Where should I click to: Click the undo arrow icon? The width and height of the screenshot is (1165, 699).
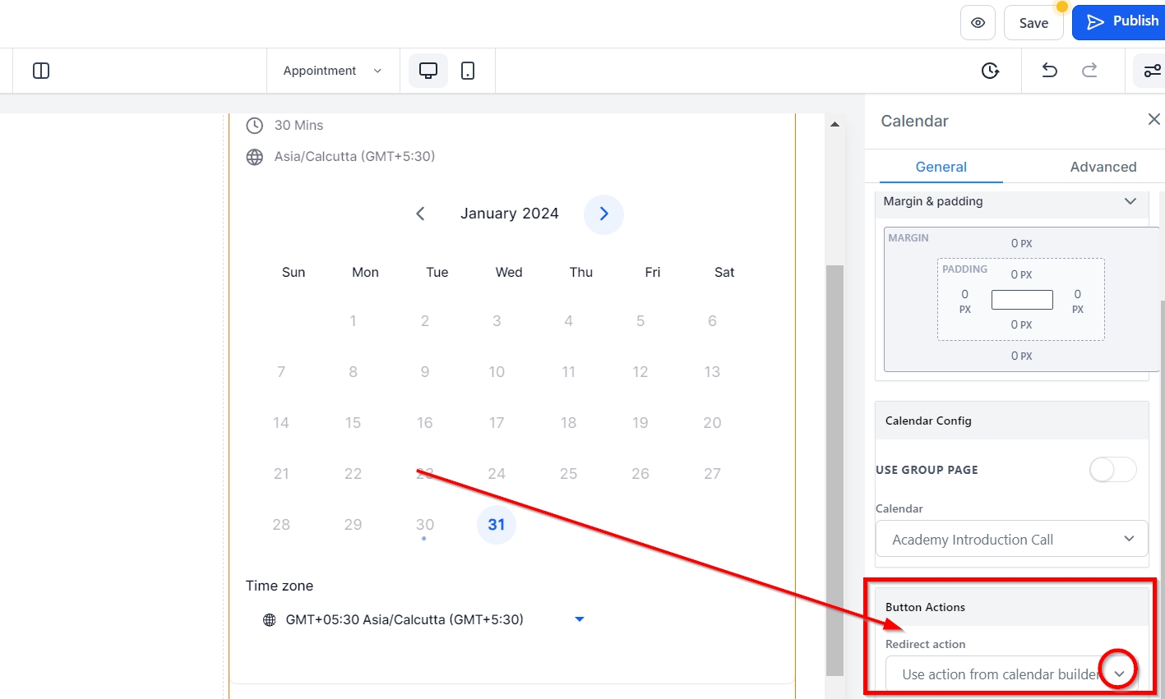click(1049, 71)
